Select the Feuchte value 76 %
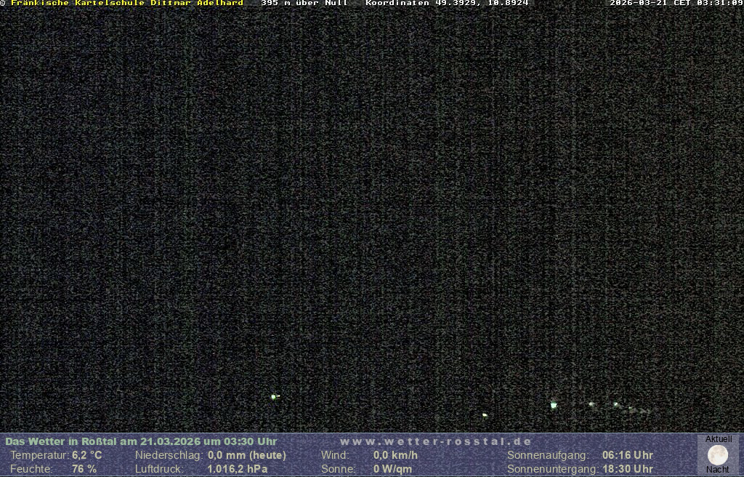Viewport: 744px width, 477px height. (x=84, y=469)
